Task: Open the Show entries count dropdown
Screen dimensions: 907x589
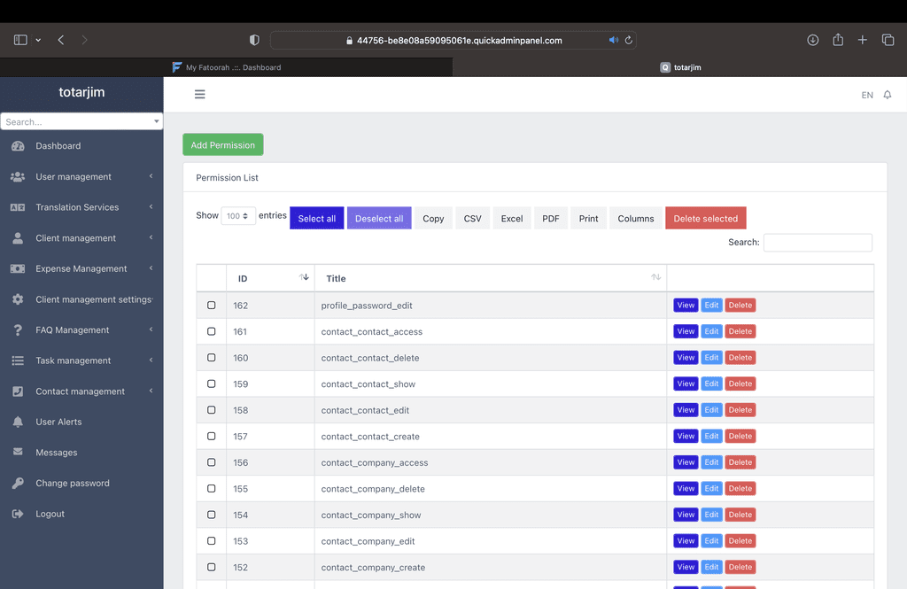Action: pyautogui.click(x=237, y=216)
